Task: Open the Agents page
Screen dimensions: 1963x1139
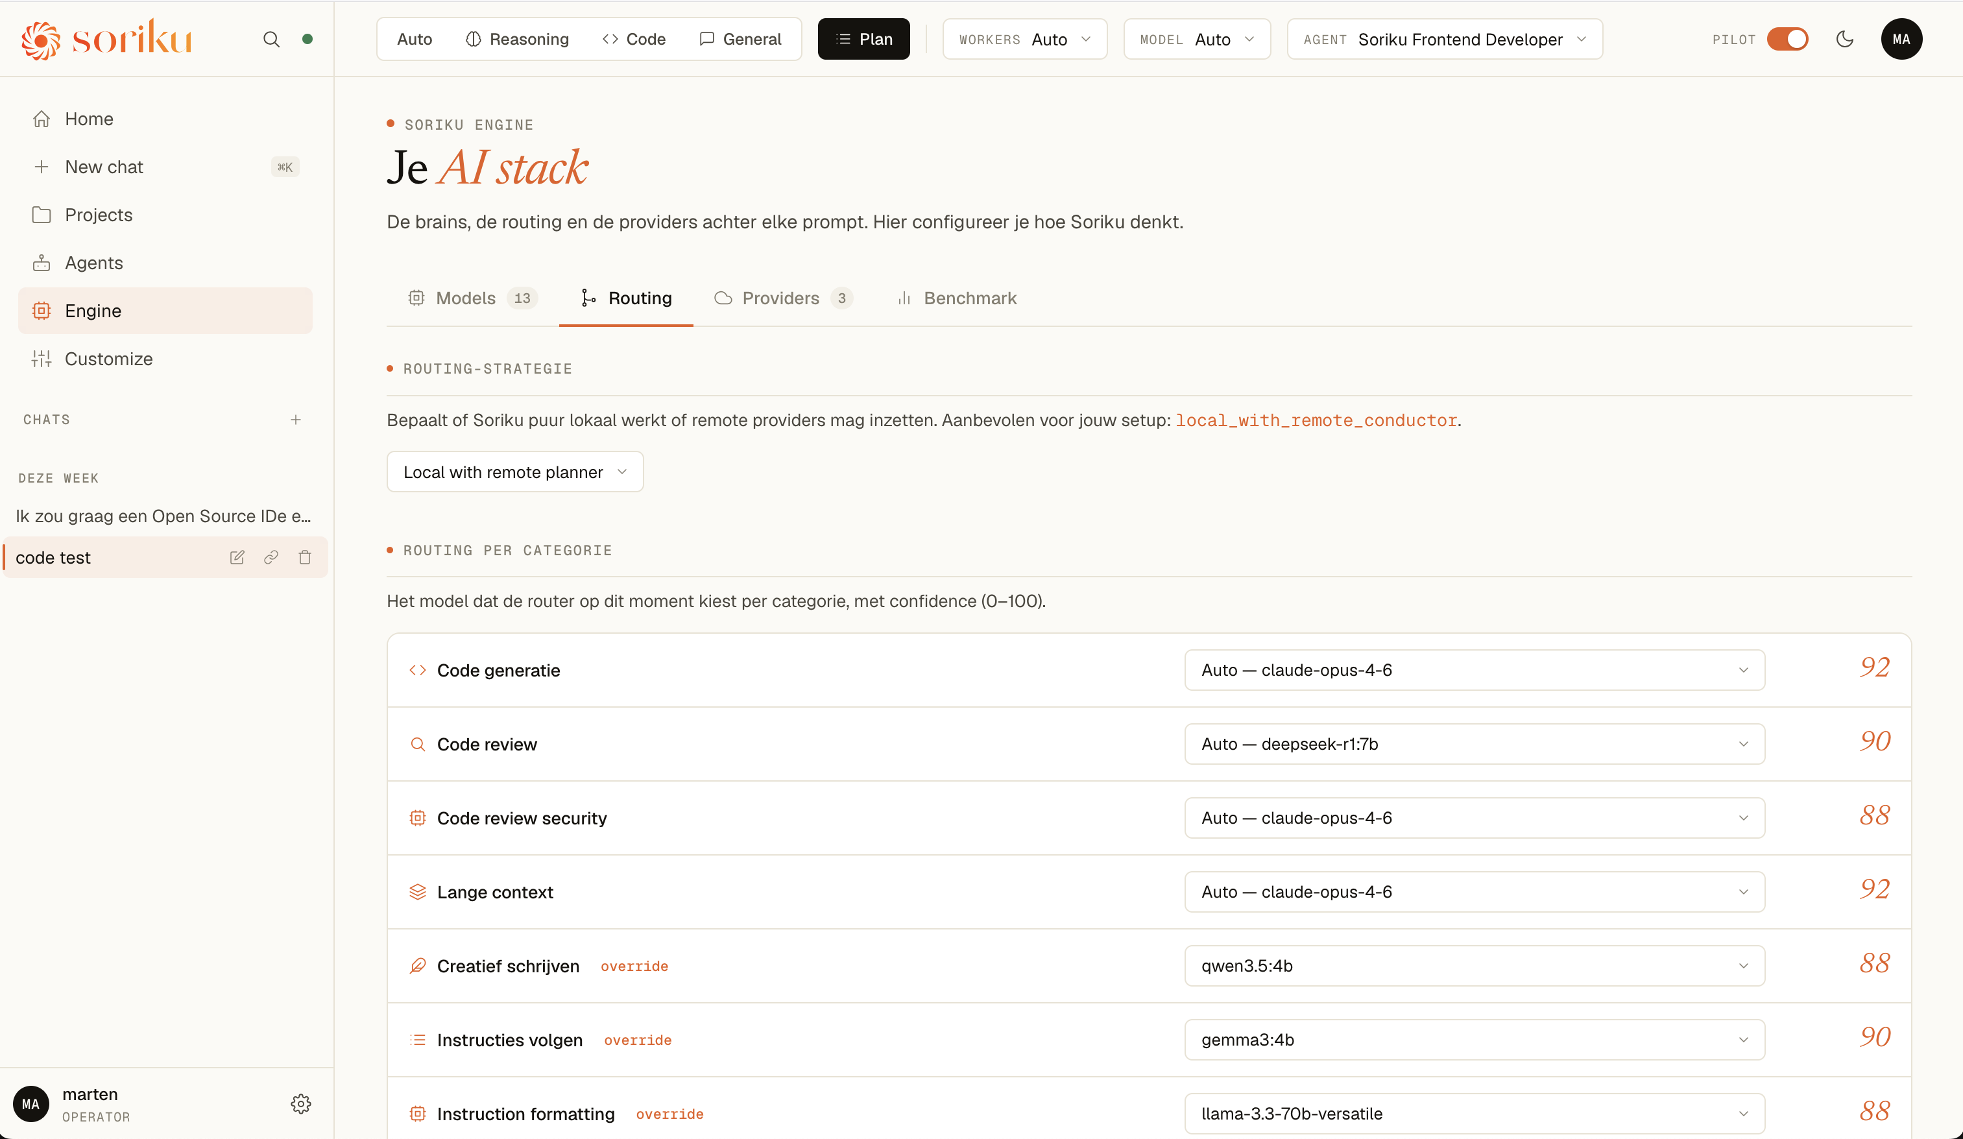Action: click(x=165, y=263)
